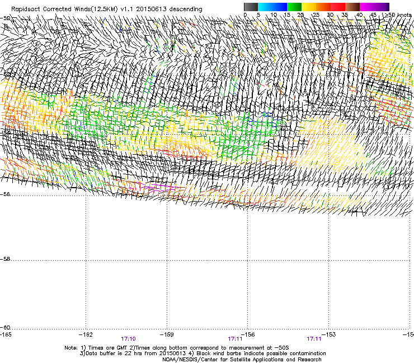This screenshot has height=363, width=414.
Task: Click the -56 latitude axis label
Action: point(5,194)
